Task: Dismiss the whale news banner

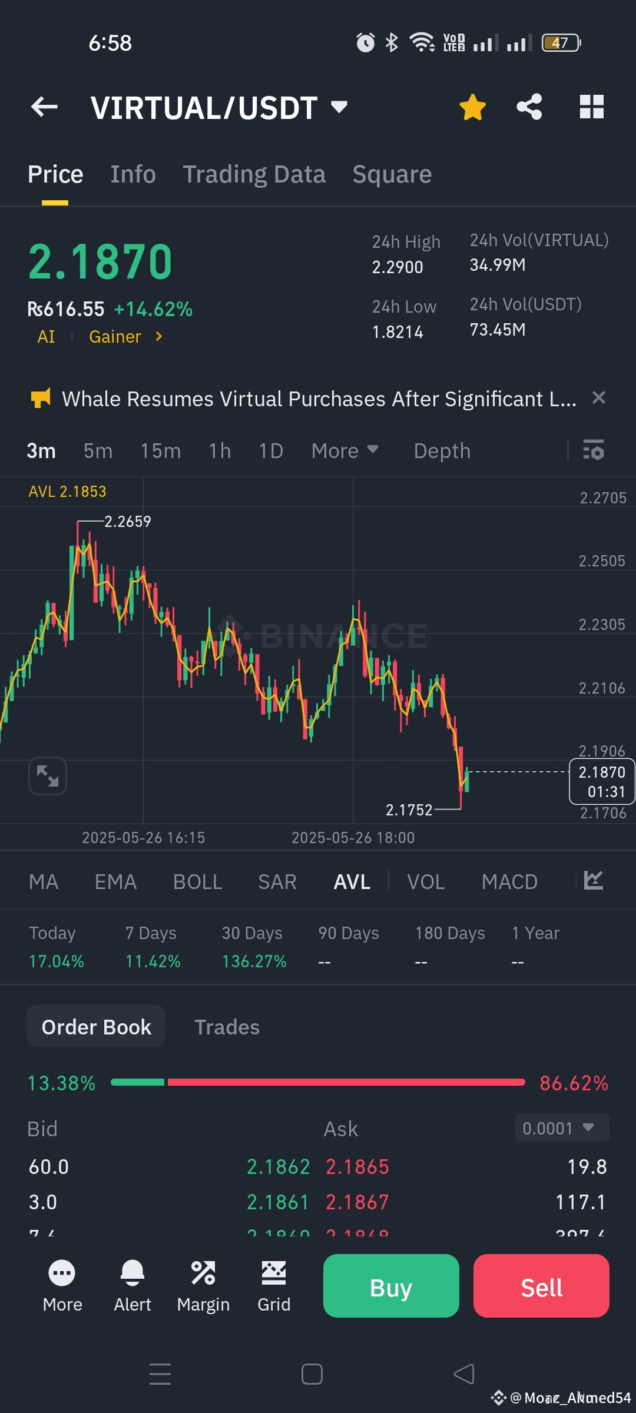Action: 599,398
